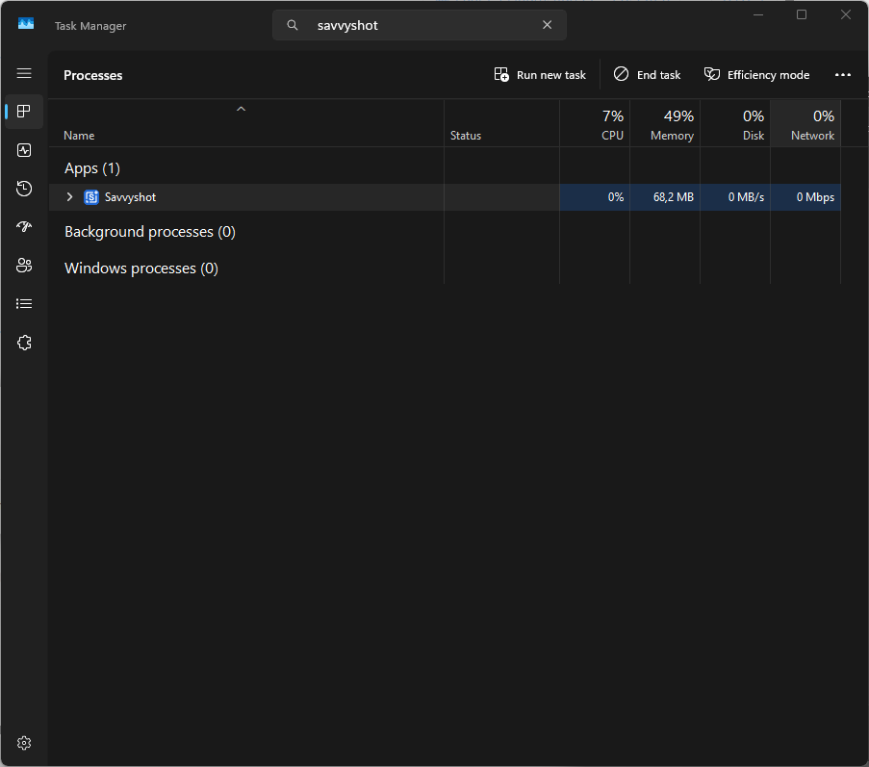Click the Savvyshot app icon in process row
The height and width of the screenshot is (767, 869).
pos(90,197)
